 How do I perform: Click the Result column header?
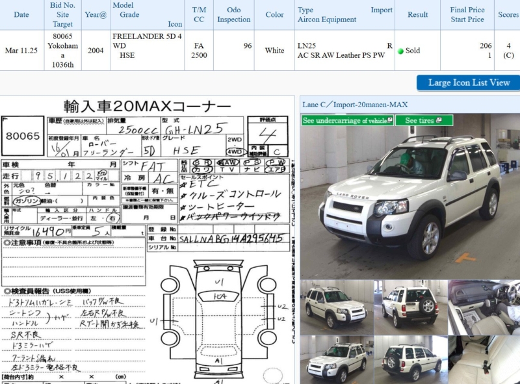click(417, 15)
